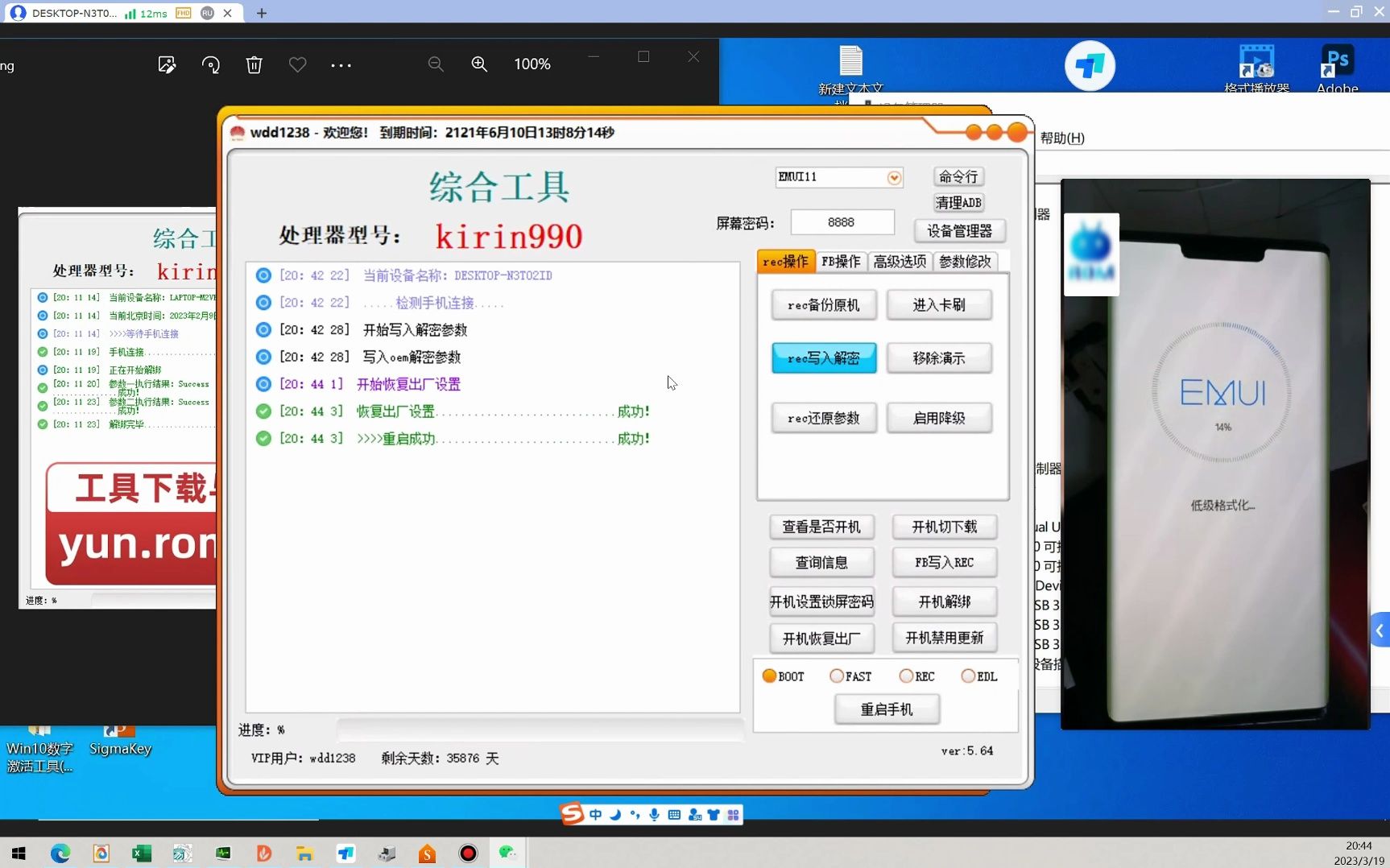Viewport: 1390px width, 868px height.
Task: Open the Windows Start menu
Action: tap(19, 853)
